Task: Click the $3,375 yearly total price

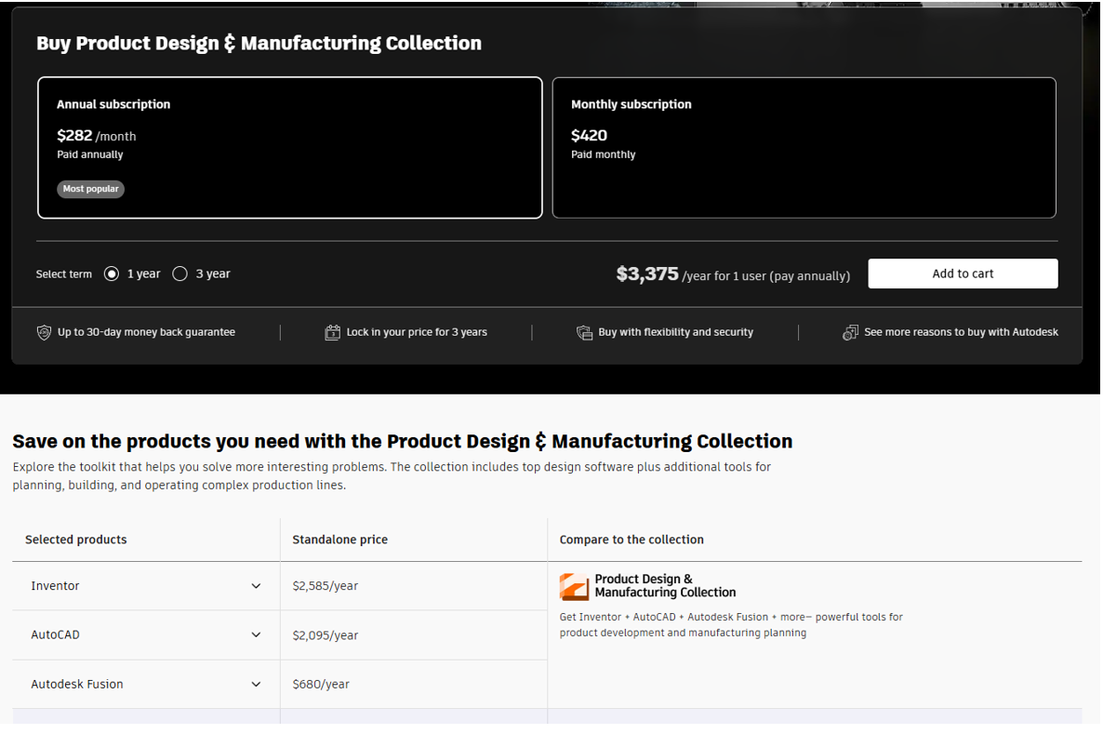Action: point(647,274)
